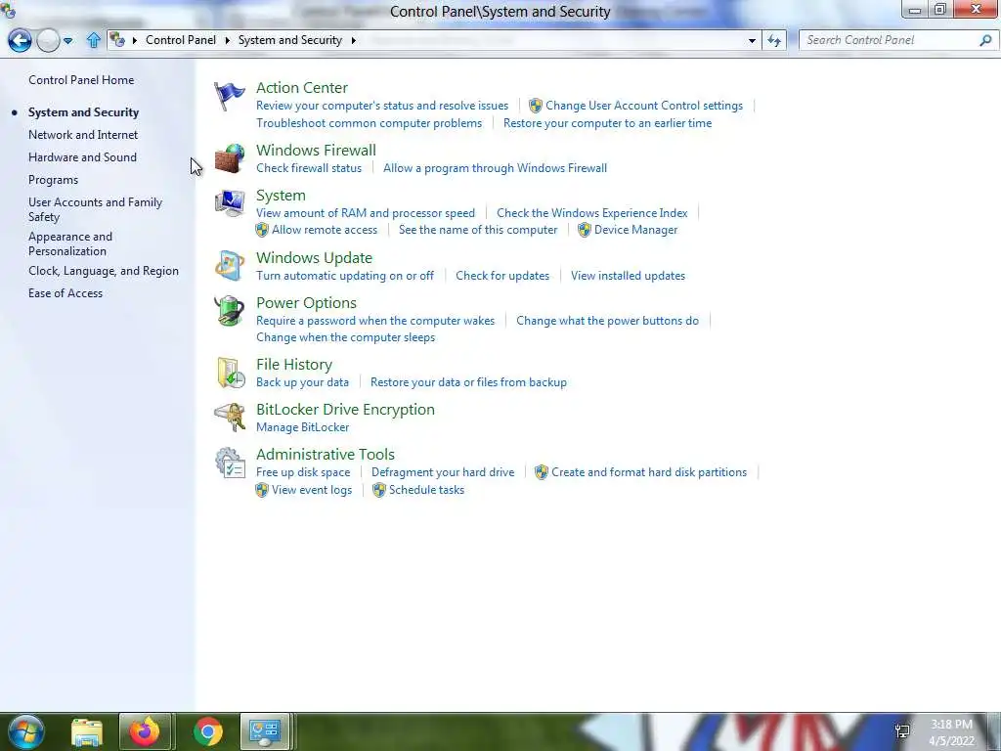Click the shield icon beside View event logs

[262, 490]
